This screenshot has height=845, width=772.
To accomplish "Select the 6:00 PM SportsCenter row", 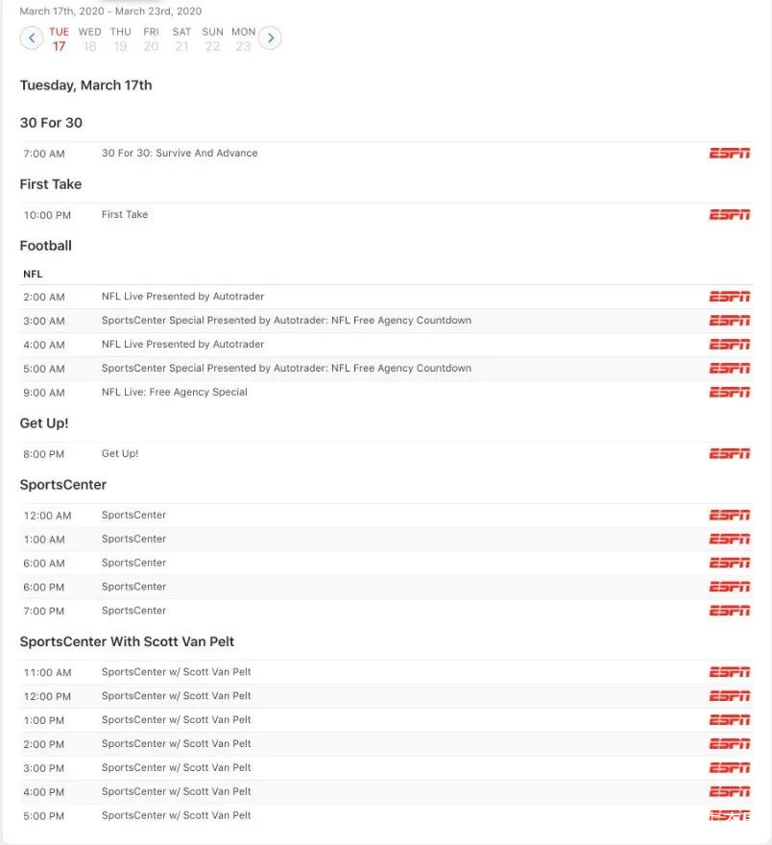I will (134, 588).
